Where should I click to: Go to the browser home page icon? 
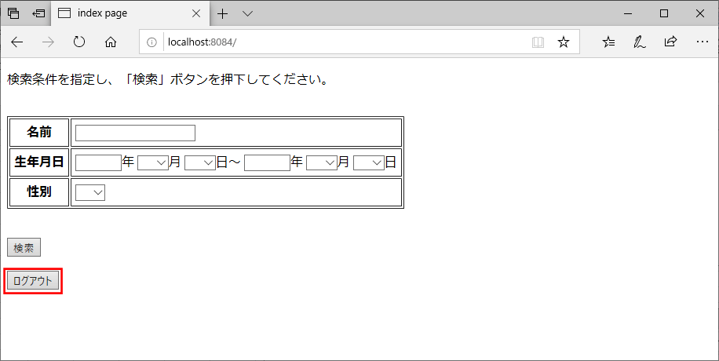(x=111, y=42)
